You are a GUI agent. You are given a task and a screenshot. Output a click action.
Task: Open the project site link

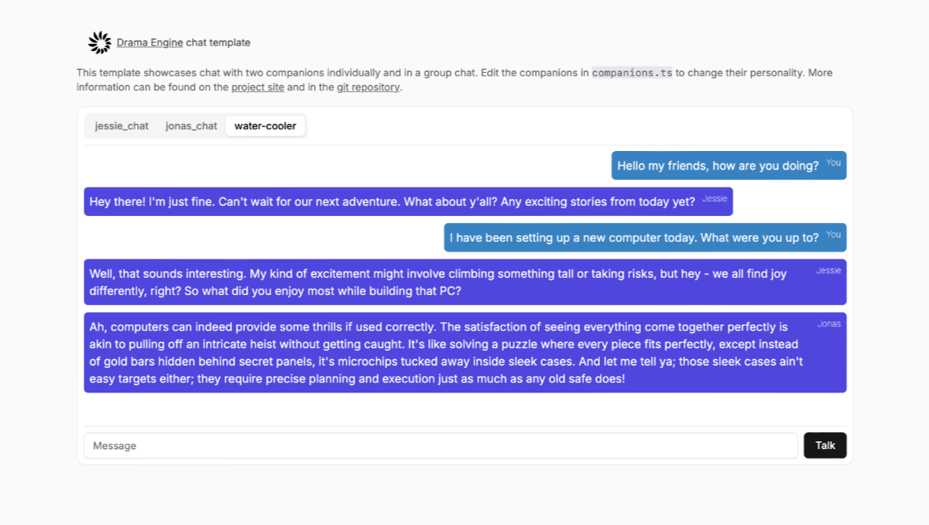click(x=258, y=87)
